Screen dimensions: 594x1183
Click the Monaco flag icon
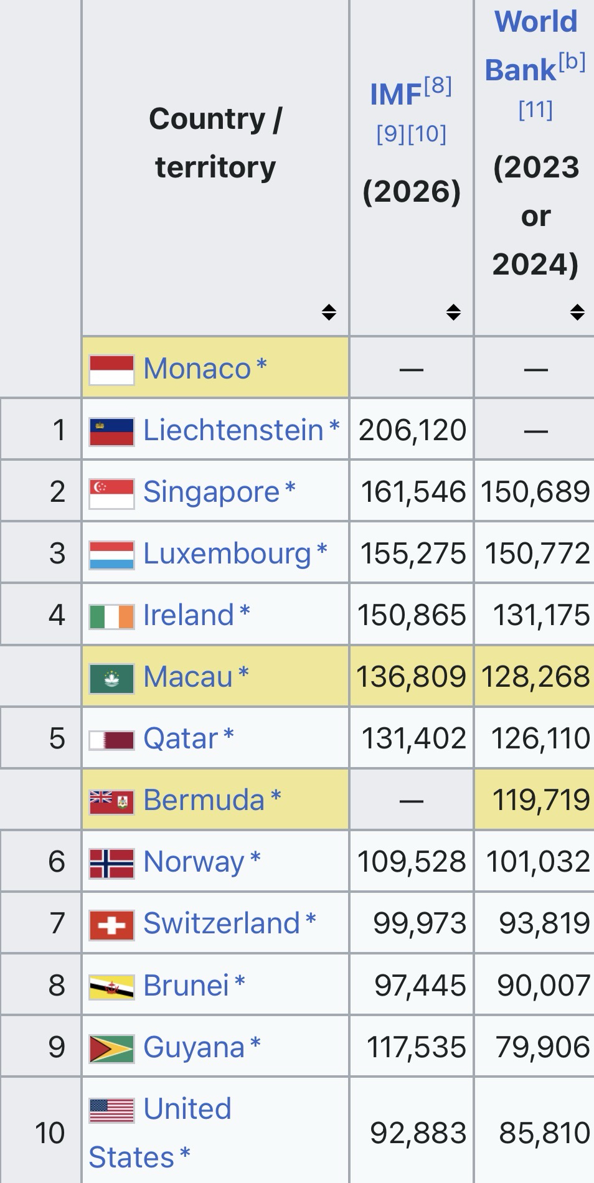click(x=111, y=370)
